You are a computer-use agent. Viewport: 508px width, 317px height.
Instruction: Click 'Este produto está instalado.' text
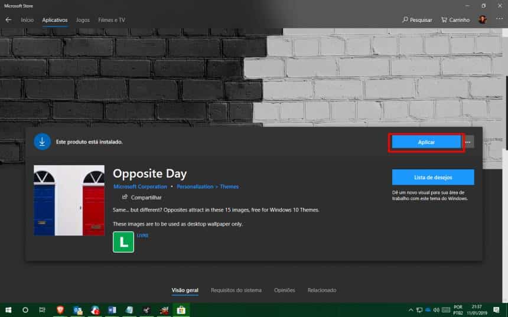pos(89,142)
